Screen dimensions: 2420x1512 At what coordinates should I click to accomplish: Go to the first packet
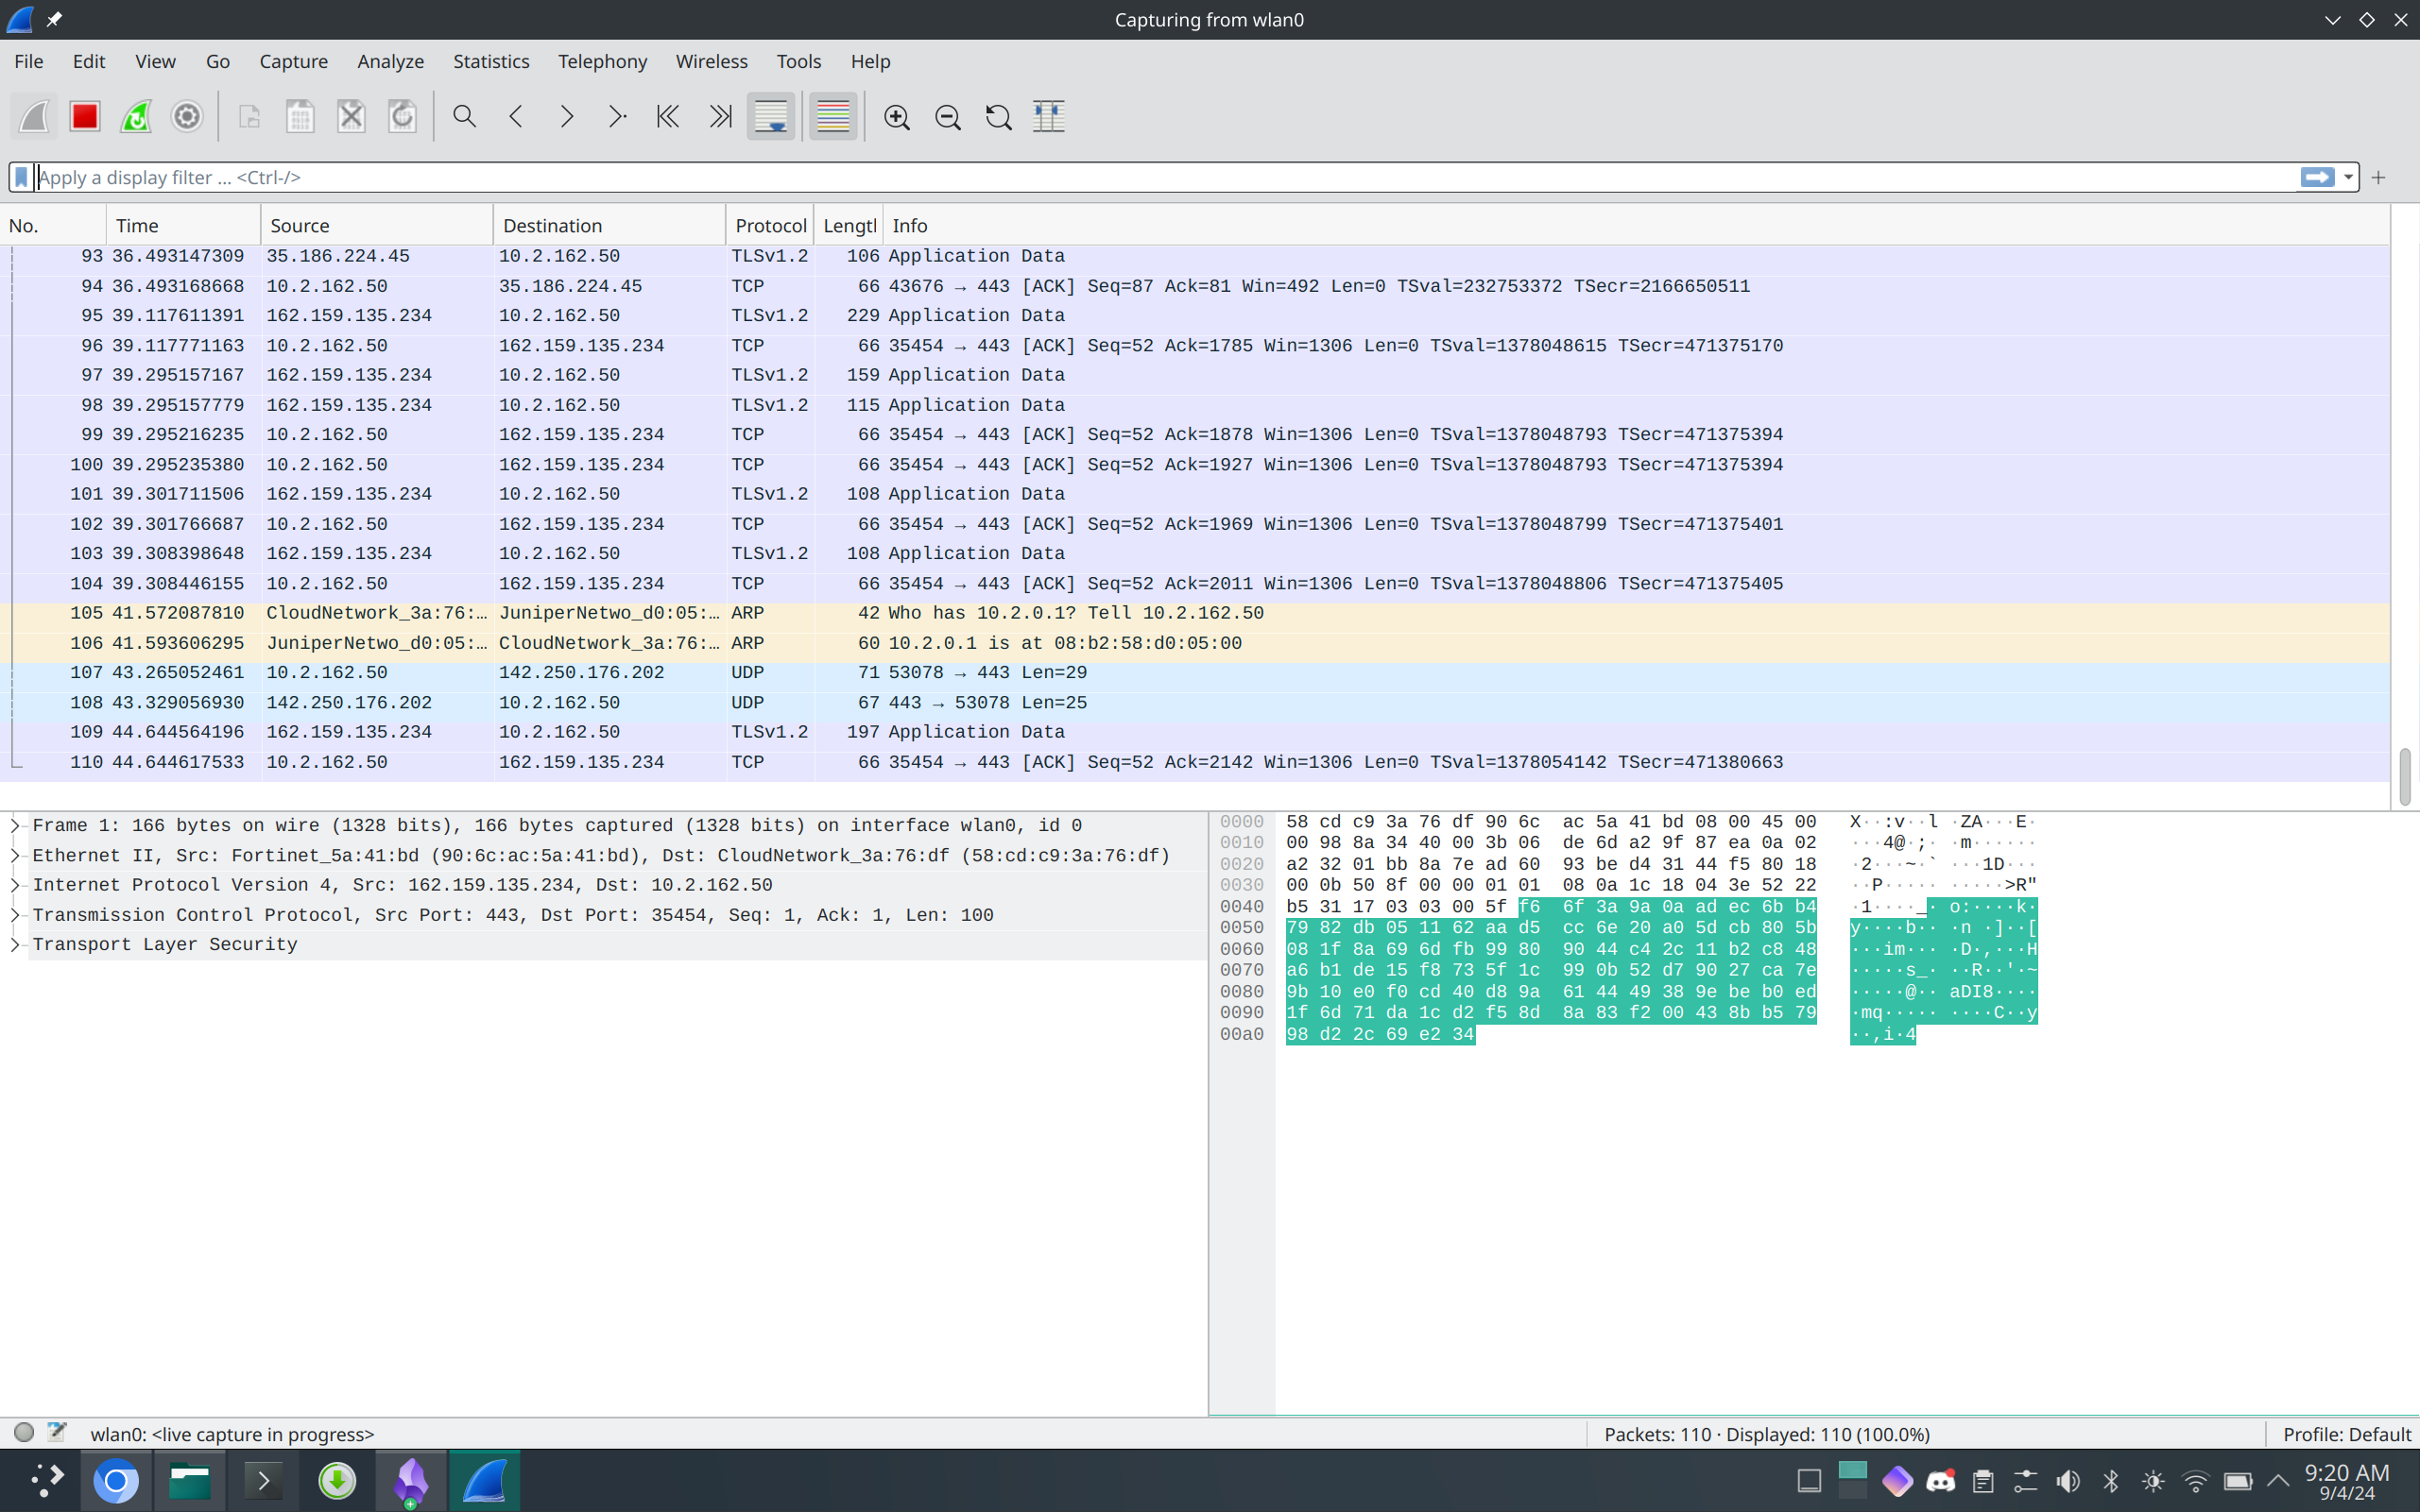pos(667,117)
